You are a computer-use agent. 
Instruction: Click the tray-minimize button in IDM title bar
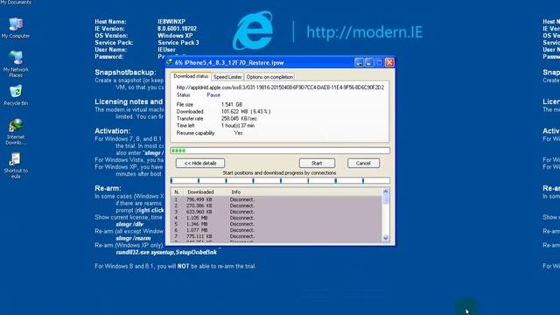click(360, 62)
